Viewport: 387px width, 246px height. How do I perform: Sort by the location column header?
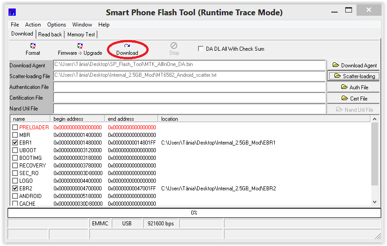click(x=264, y=119)
